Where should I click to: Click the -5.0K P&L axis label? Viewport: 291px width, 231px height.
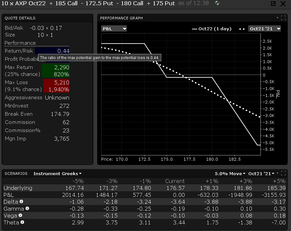(269, 143)
